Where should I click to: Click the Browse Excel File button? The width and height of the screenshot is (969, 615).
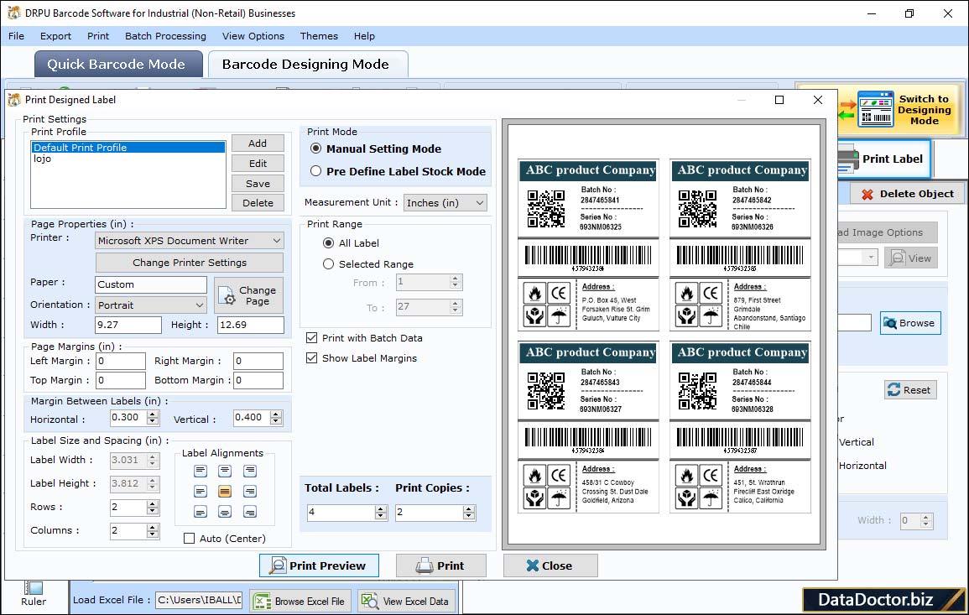(x=300, y=601)
